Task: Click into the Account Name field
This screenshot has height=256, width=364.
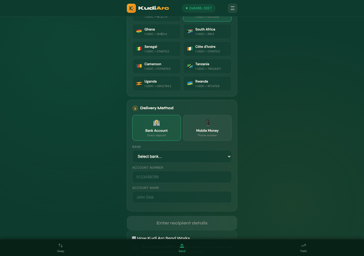Action: 182,197
